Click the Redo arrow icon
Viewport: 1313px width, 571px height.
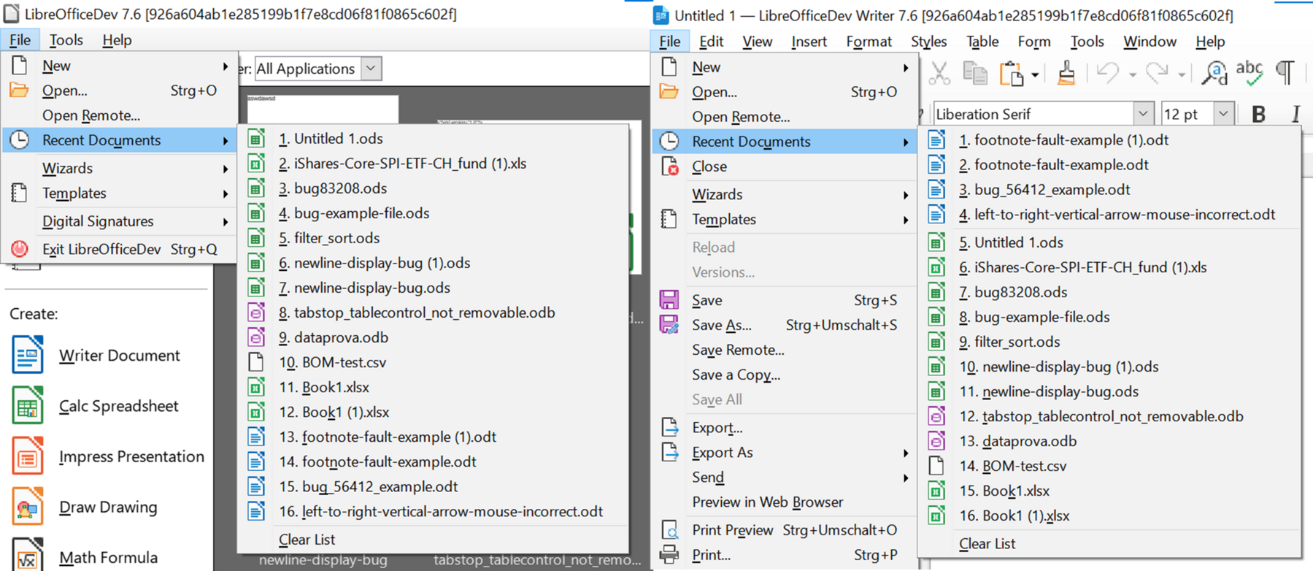pos(1157,73)
